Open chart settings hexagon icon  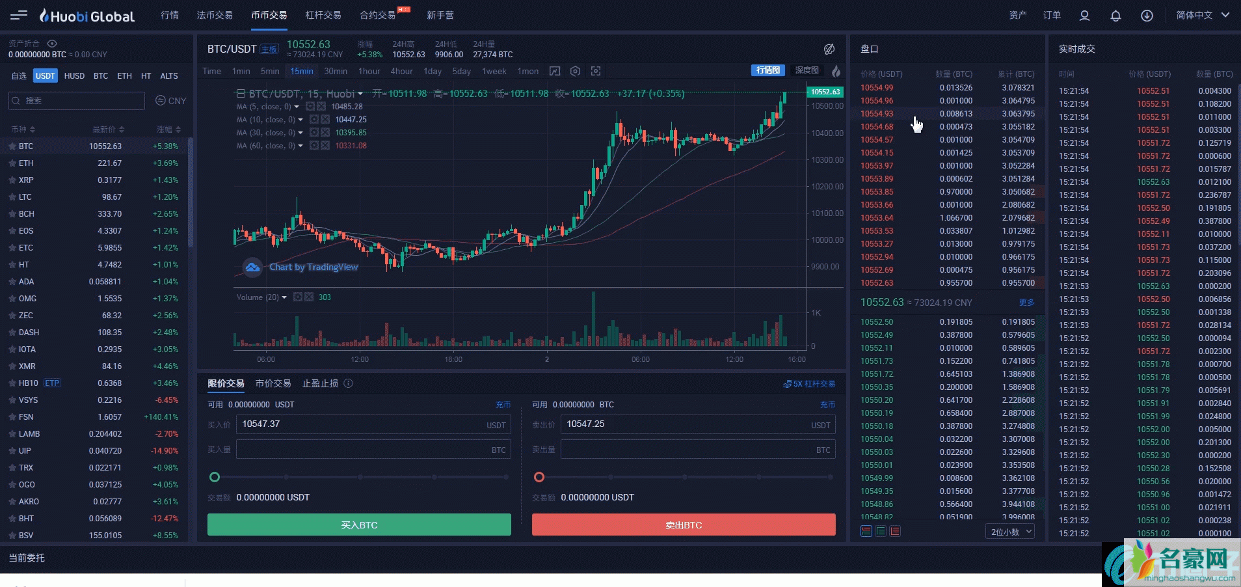575,71
